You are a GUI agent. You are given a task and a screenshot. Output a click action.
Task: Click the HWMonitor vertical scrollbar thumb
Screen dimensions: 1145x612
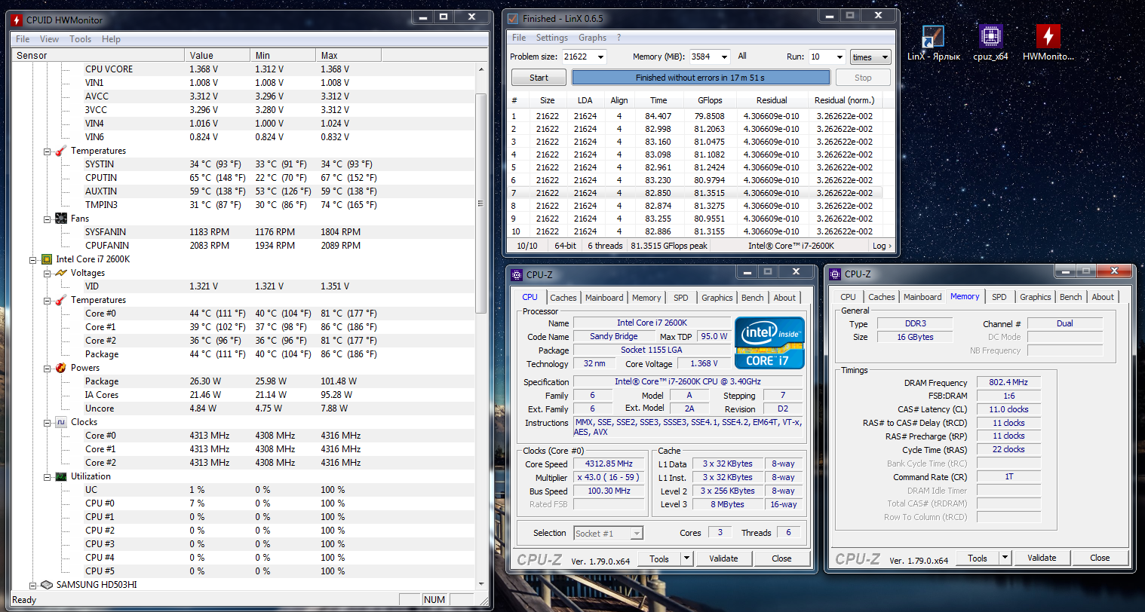pyautogui.click(x=480, y=203)
